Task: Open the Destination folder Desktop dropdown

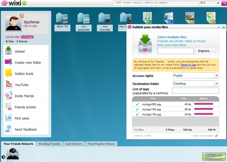Action: pyautogui.click(x=196, y=84)
